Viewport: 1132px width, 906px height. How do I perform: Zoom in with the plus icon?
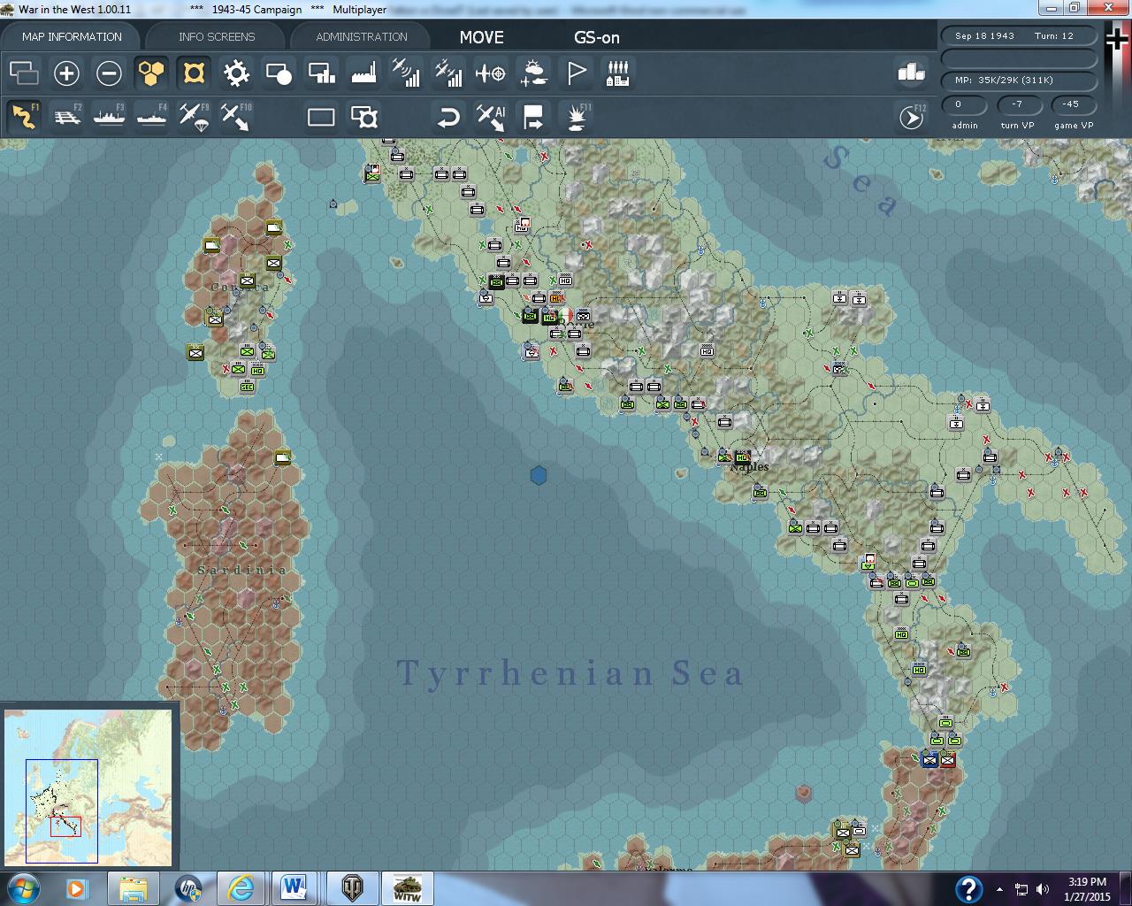(66, 73)
